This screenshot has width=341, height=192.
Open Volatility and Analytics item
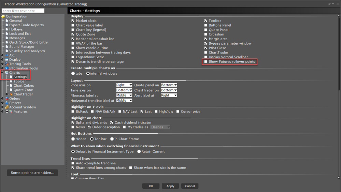(27, 51)
